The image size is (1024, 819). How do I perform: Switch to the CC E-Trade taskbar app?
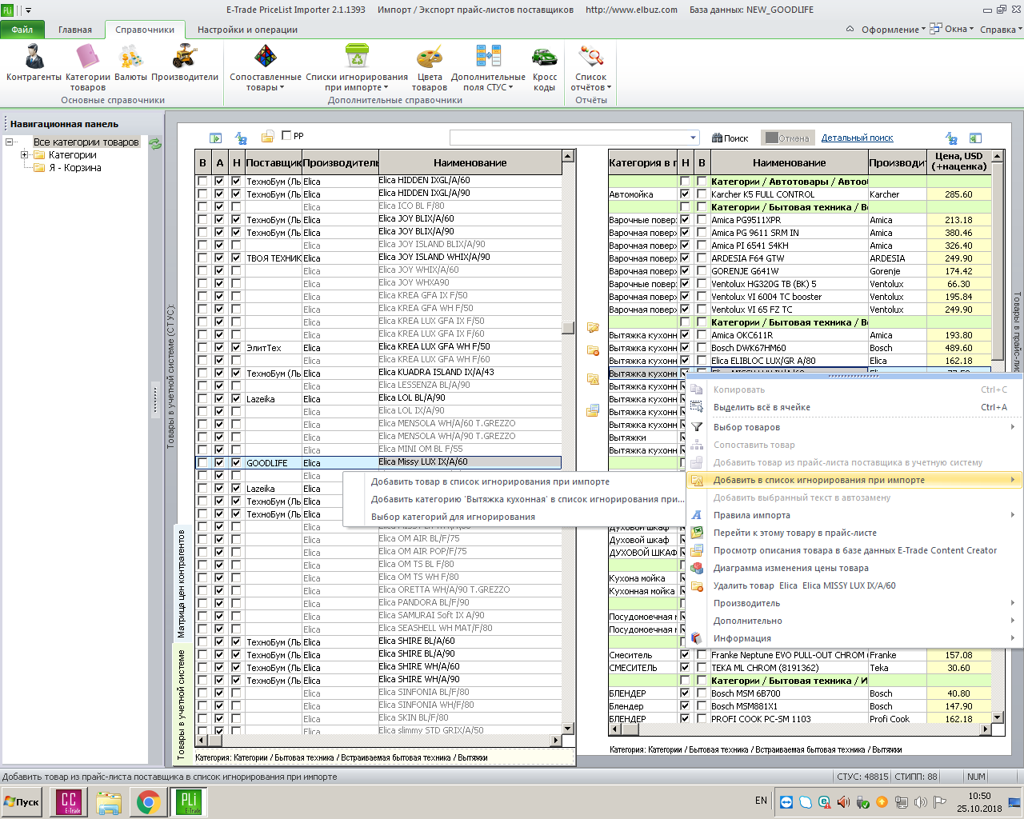69,801
